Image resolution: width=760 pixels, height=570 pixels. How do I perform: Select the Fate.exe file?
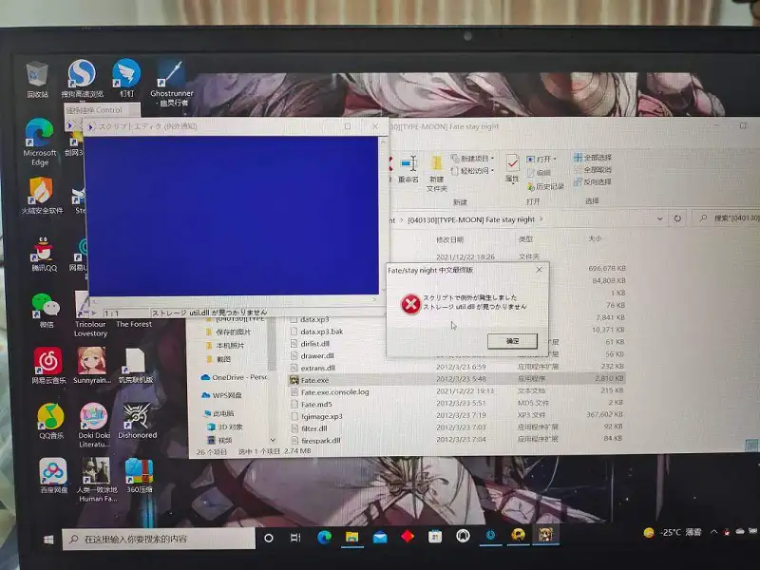click(457, 379)
